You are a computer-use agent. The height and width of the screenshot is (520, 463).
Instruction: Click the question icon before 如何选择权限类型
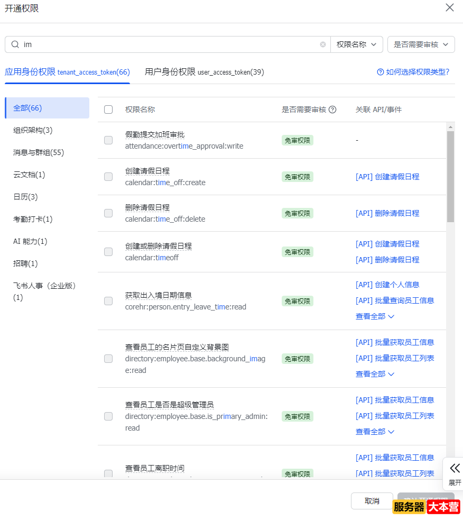click(x=381, y=72)
